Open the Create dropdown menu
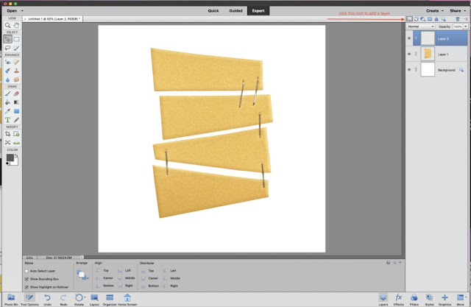 [x=435, y=11]
